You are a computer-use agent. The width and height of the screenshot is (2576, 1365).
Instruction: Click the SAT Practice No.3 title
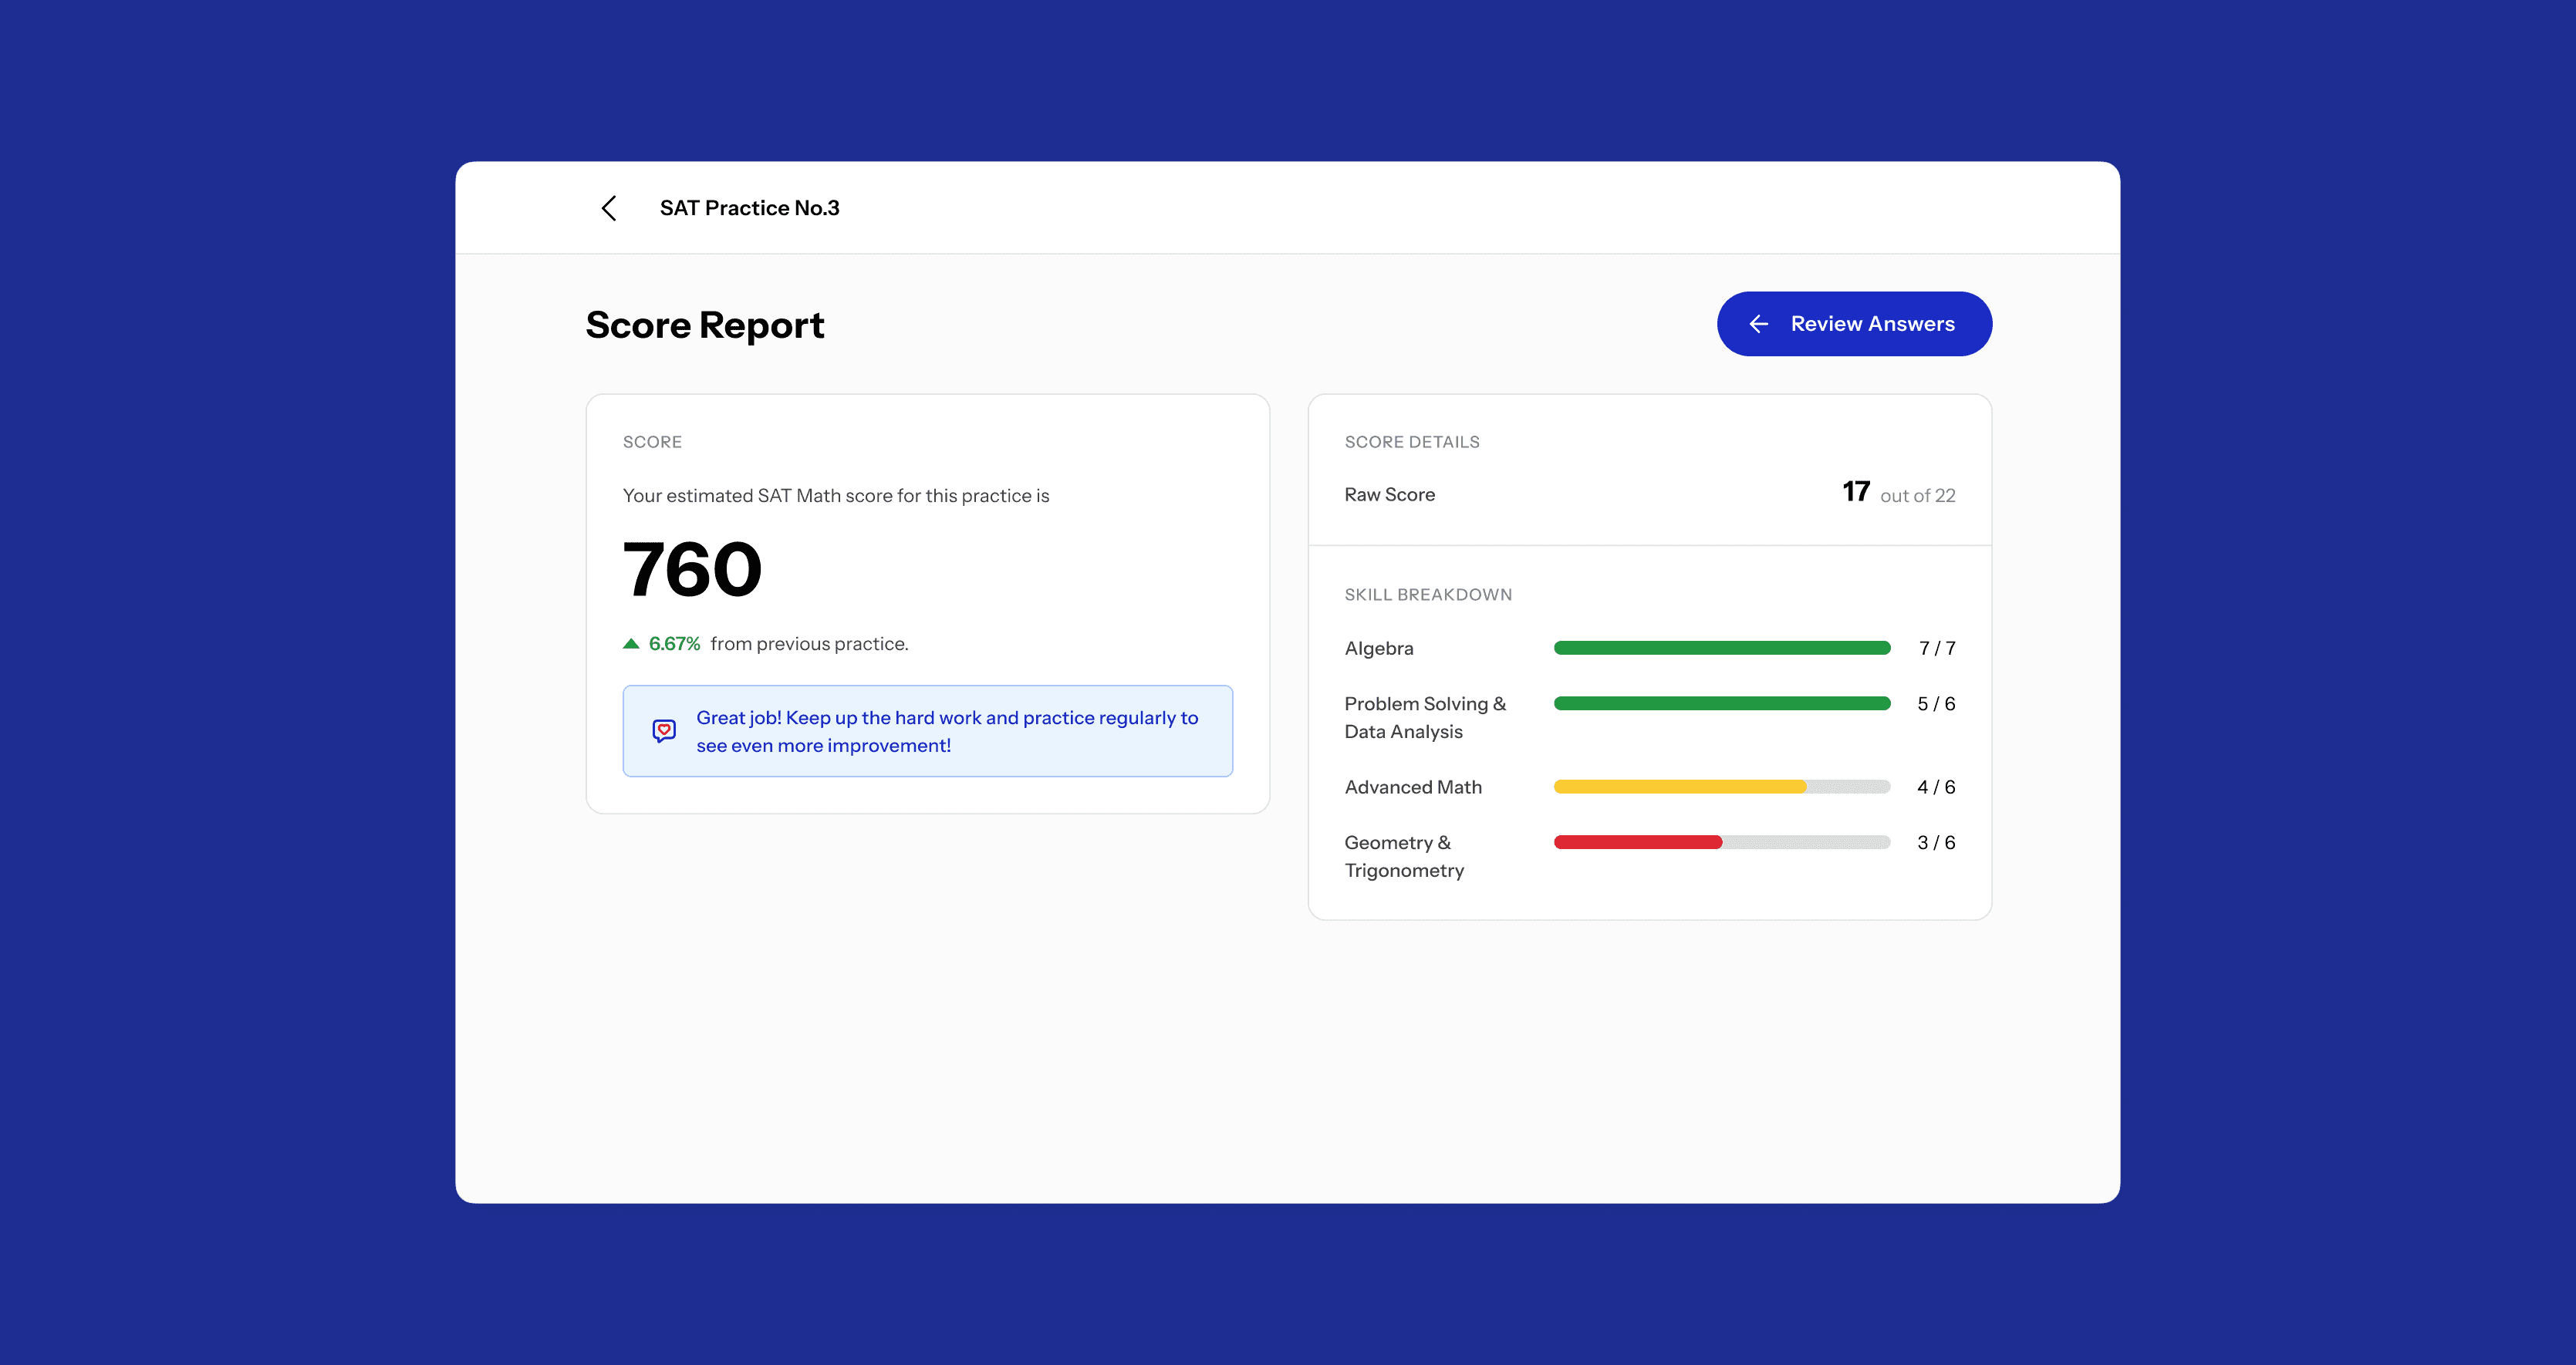[749, 208]
